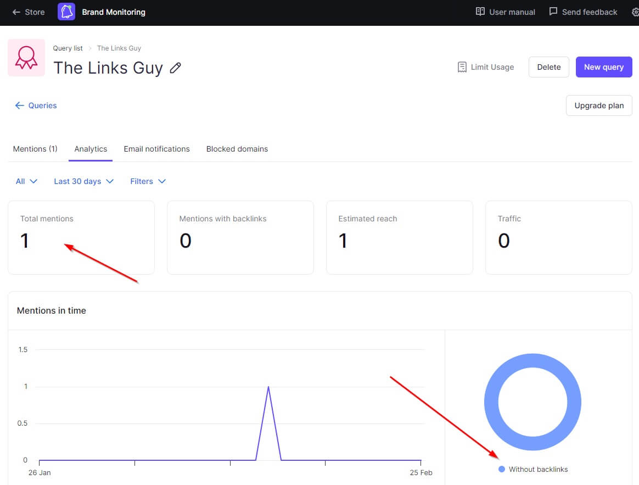
Task: Click the Send feedback speech bubble icon
Action: click(x=553, y=12)
